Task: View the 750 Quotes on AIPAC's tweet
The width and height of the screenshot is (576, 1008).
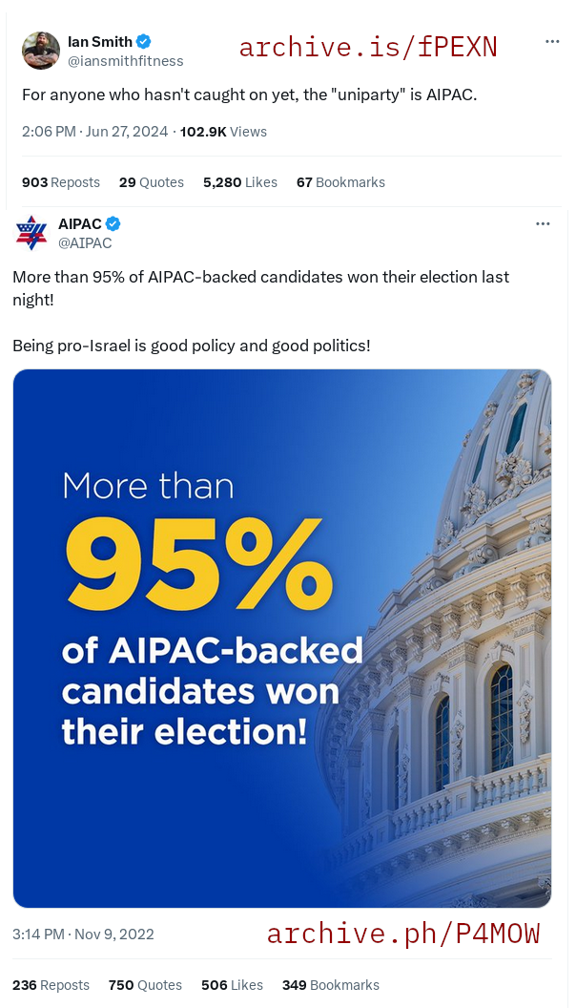Action: click(x=145, y=985)
